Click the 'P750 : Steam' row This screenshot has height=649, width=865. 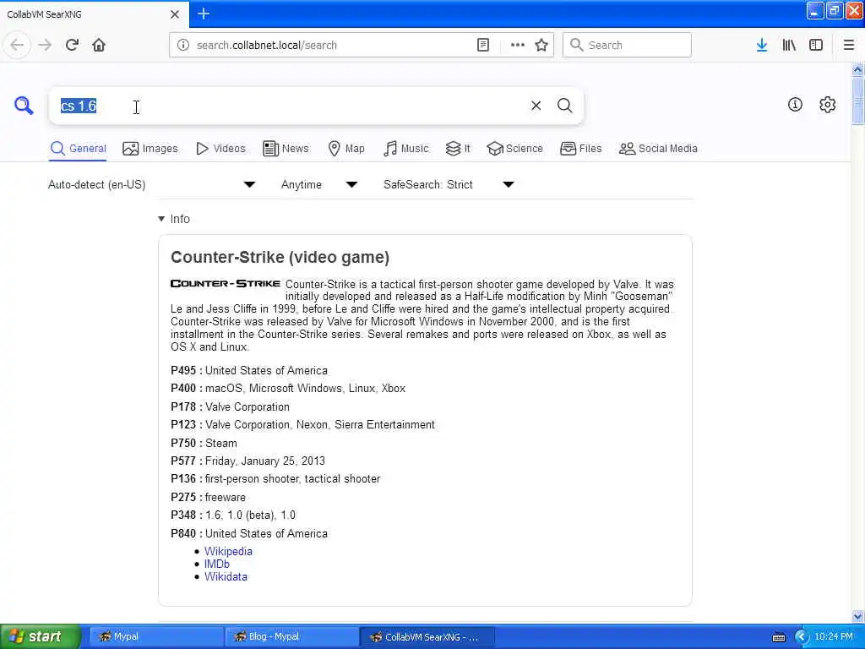(204, 443)
